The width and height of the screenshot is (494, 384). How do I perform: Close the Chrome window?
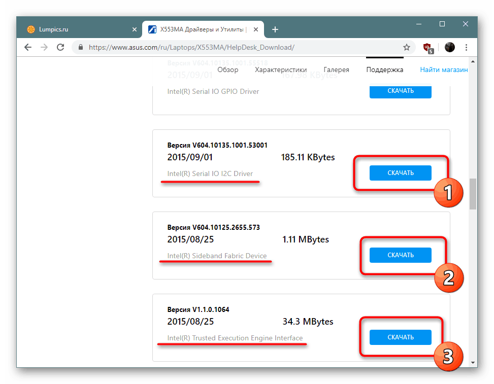click(466, 24)
